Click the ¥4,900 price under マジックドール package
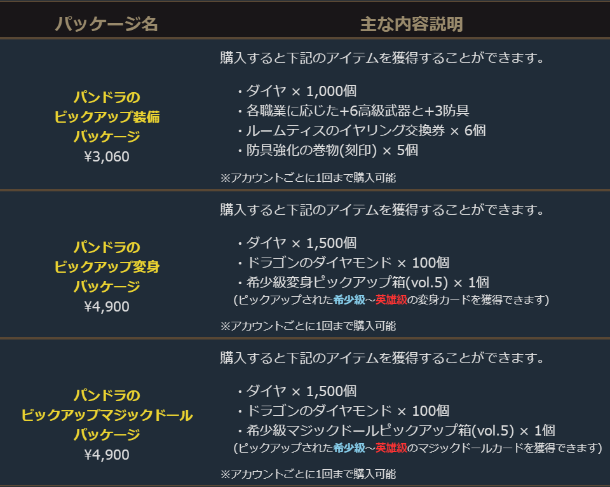The image size is (610, 487). pyautogui.click(x=107, y=455)
